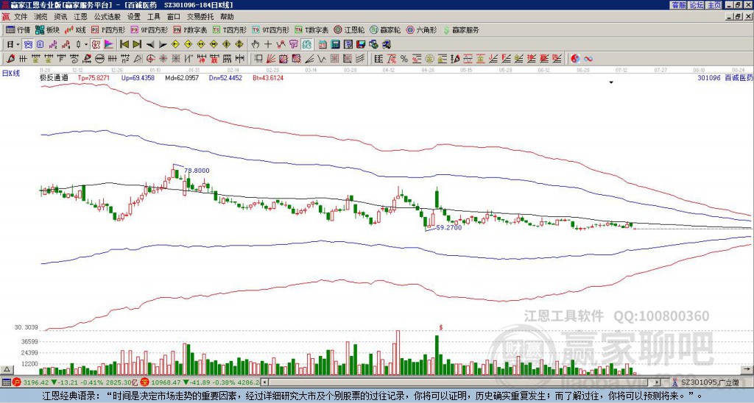Open the 工具 menu
The width and height of the screenshot is (754, 403).
tap(153, 17)
